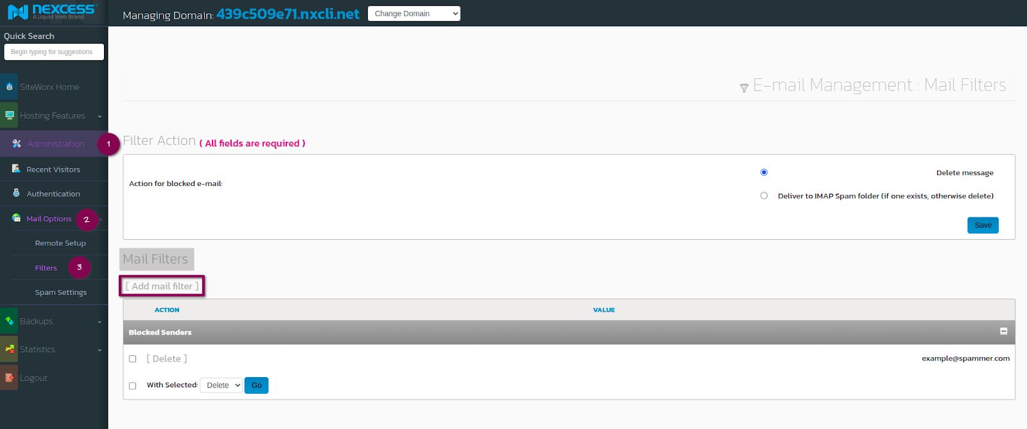Expand the Backups menu arrow
Viewport: 1027px width, 429px height.
[x=99, y=321]
